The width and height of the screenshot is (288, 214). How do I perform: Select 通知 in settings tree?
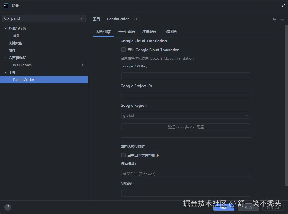[x=17, y=35]
